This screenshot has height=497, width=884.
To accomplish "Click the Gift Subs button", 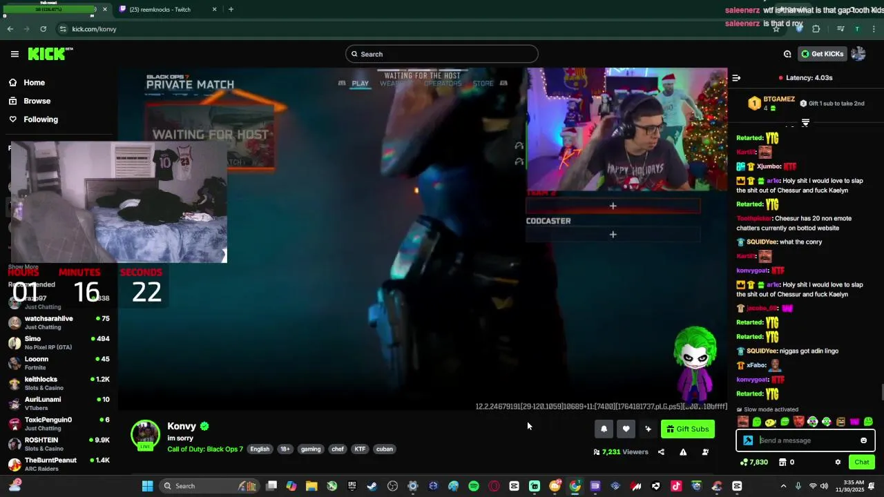I will pos(688,429).
